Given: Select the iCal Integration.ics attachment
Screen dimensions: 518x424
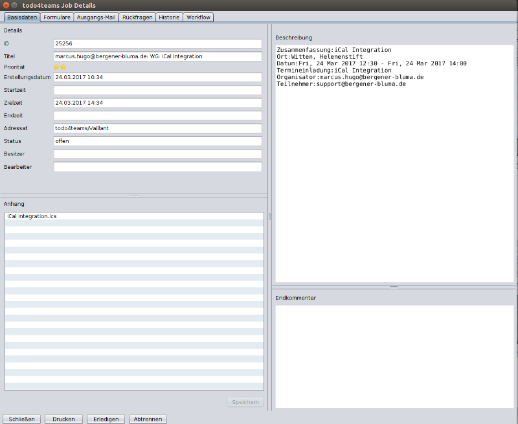Looking at the screenshot, I should pos(134,216).
